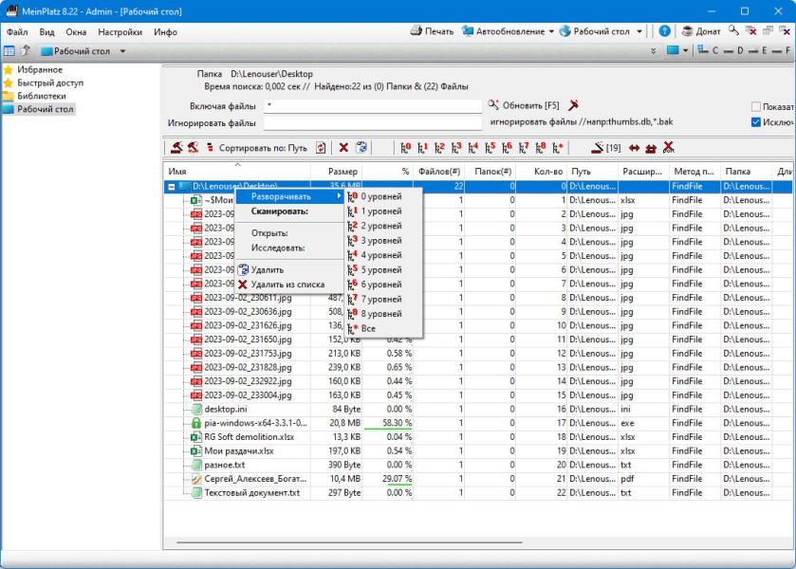Screen dimensions: 796x569
Task: Open the Автообновление dropdown
Action: tap(551, 31)
